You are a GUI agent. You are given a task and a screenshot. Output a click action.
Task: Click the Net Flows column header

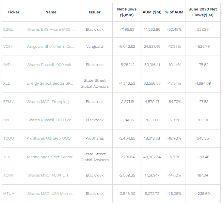click(127, 12)
